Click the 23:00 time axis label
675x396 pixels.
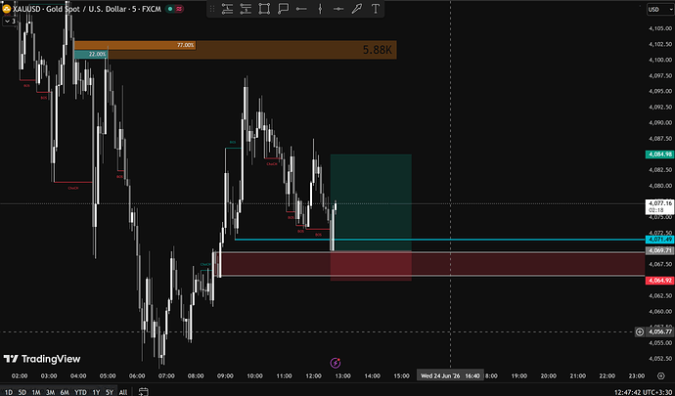pyautogui.click(x=637, y=375)
